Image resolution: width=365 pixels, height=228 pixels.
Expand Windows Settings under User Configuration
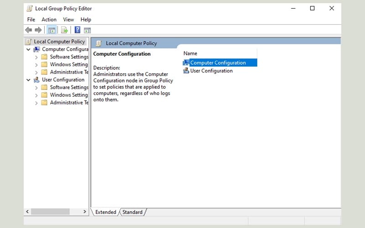coord(36,95)
